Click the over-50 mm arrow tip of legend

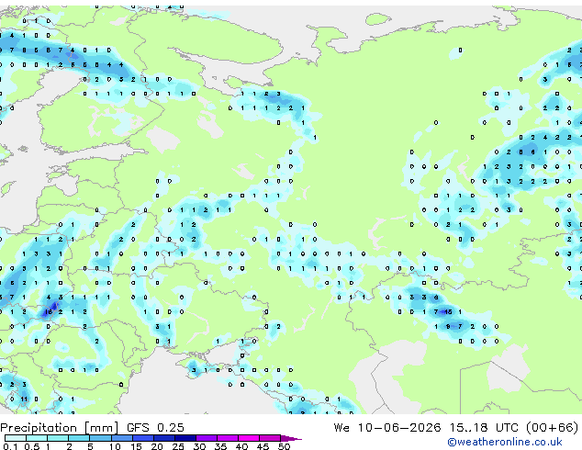coord(292,438)
